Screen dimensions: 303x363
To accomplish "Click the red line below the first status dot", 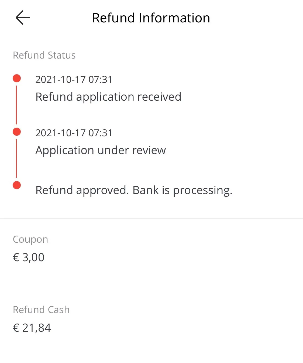I will click(x=16, y=105).
